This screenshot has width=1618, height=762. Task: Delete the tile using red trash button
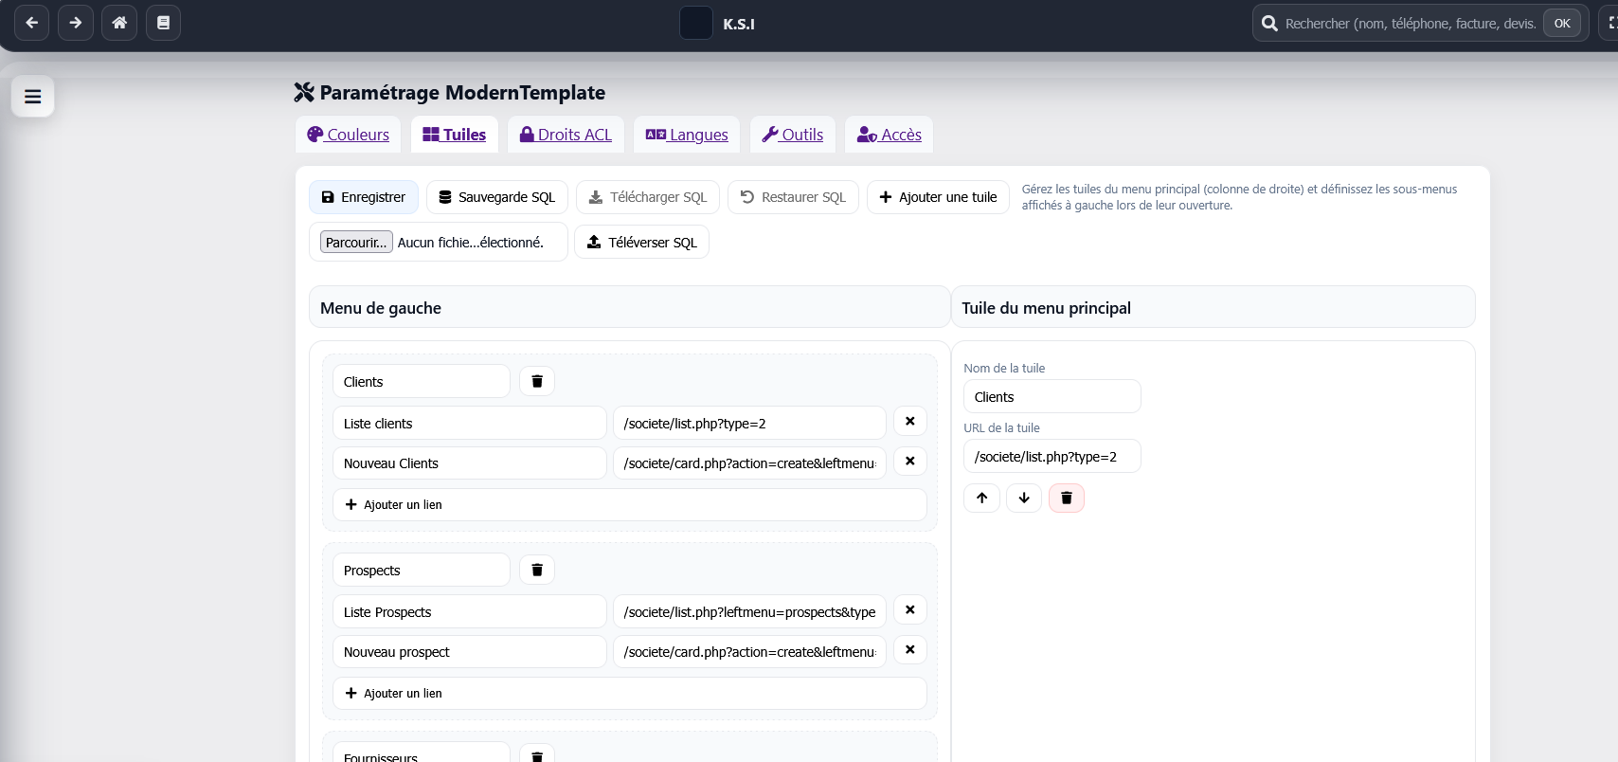[x=1067, y=498]
